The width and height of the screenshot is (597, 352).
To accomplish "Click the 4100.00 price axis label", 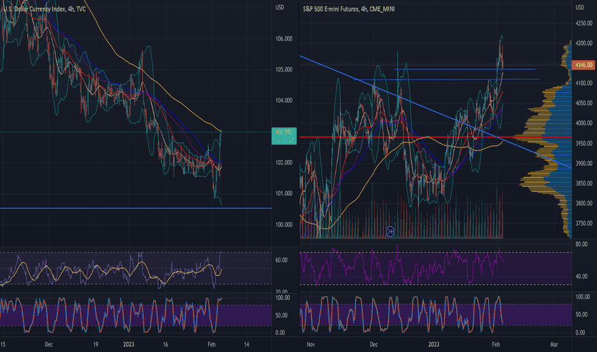I will (x=584, y=83).
